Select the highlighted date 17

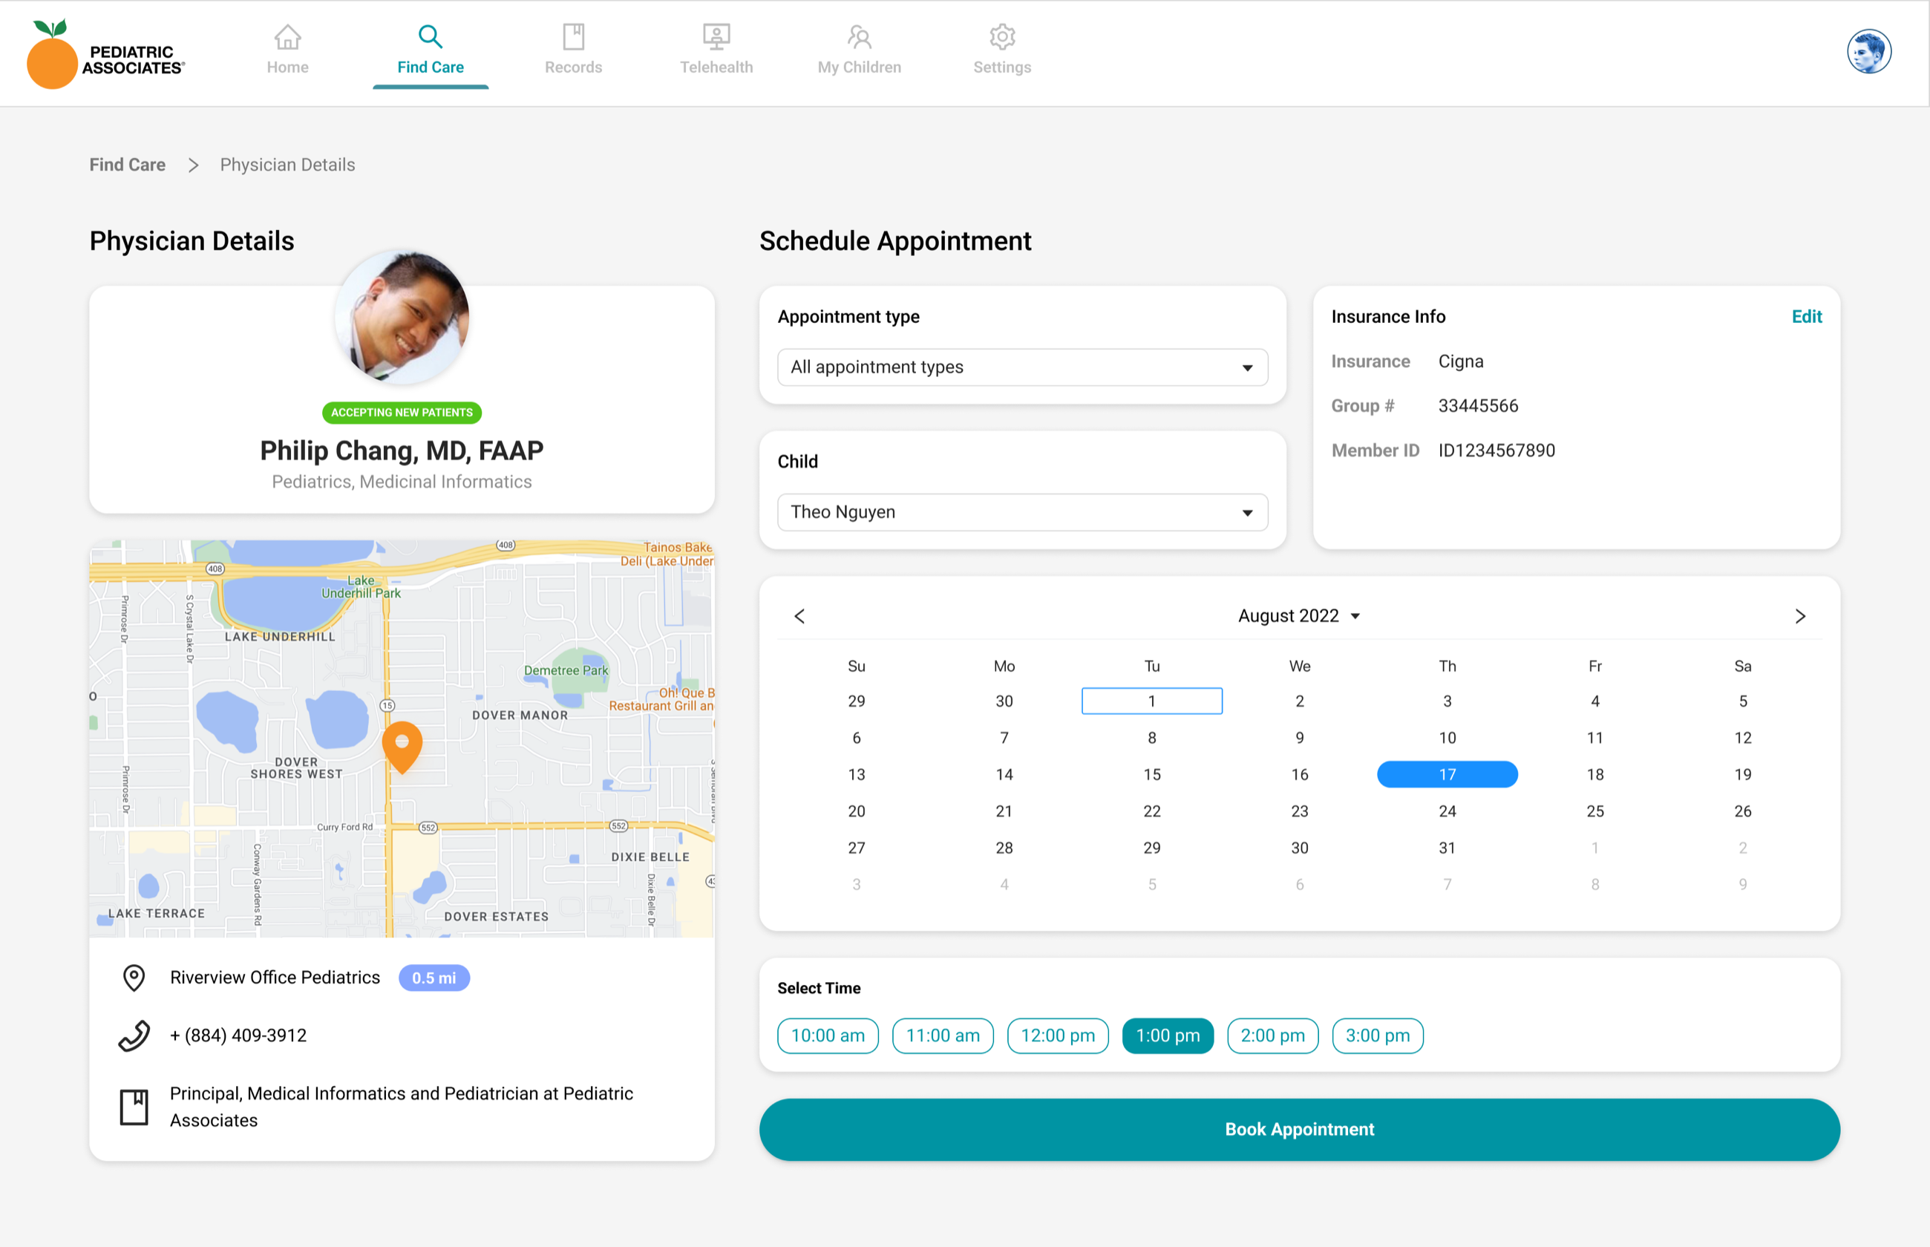[x=1447, y=775]
